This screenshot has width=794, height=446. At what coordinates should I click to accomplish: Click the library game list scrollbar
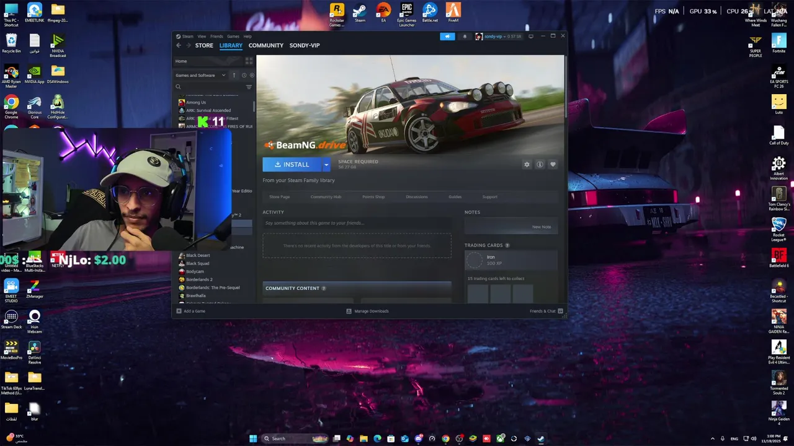254,105
